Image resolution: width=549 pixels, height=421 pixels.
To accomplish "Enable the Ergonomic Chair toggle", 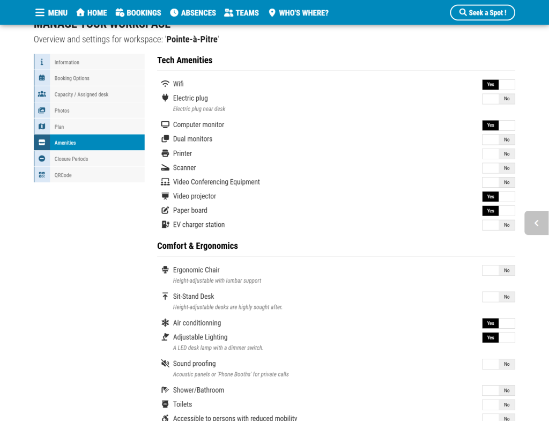I will pyautogui.click(x=498, y=270).
